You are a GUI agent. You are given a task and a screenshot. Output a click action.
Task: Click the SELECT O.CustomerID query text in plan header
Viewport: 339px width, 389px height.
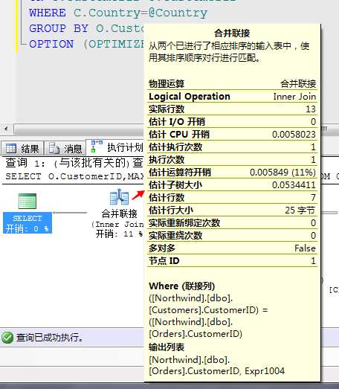click(74, 176)
